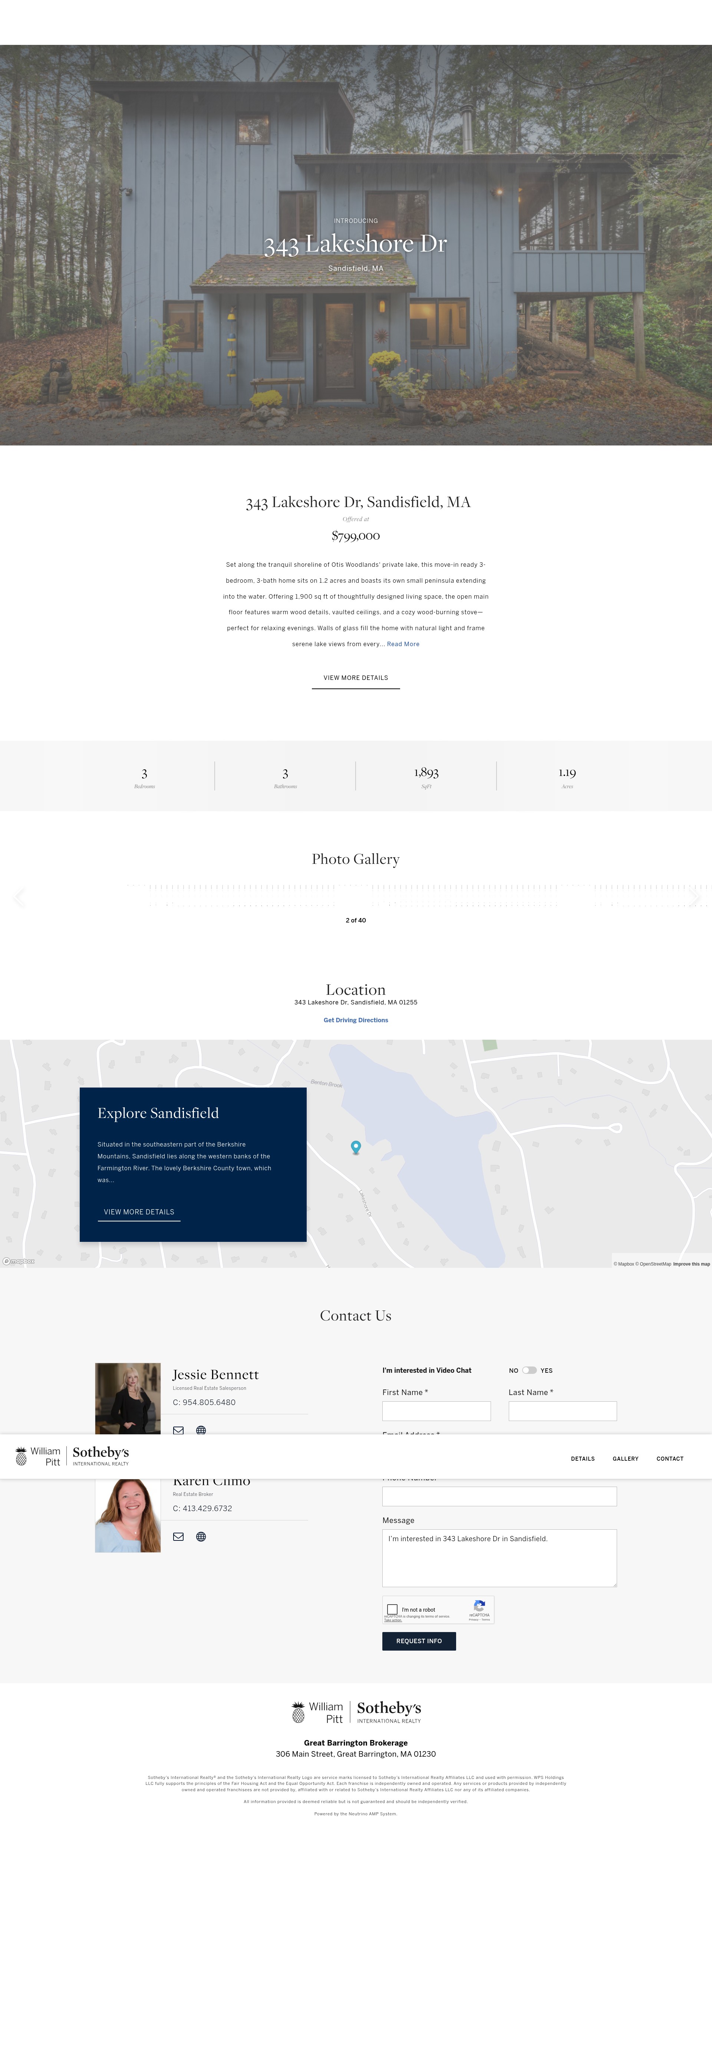Click View More Details under description

click(x=356, y=678)
